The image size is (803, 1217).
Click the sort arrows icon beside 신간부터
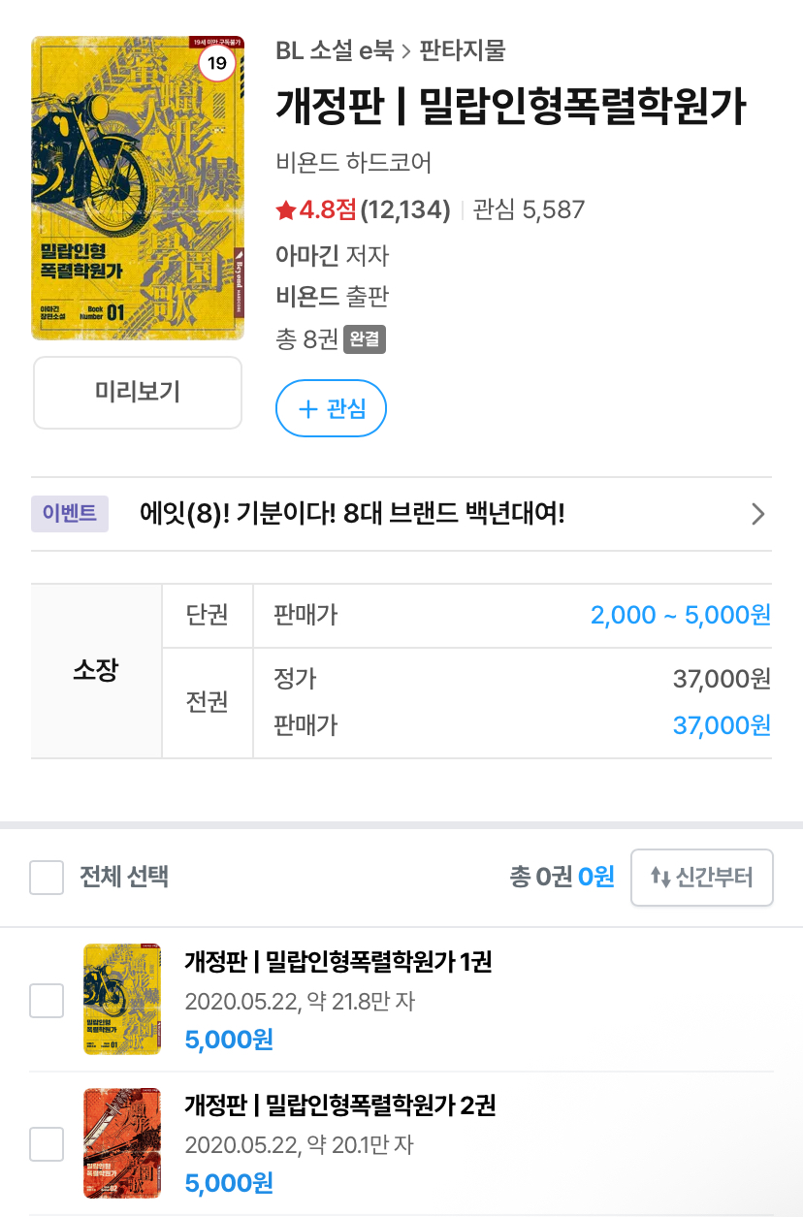click(660, 878)
